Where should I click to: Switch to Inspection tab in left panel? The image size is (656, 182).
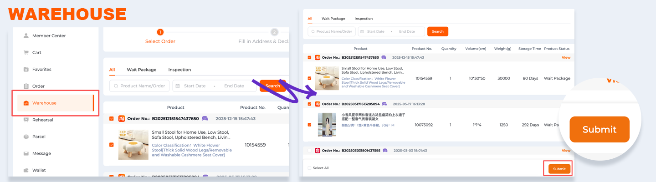click(x=179, y=70)
